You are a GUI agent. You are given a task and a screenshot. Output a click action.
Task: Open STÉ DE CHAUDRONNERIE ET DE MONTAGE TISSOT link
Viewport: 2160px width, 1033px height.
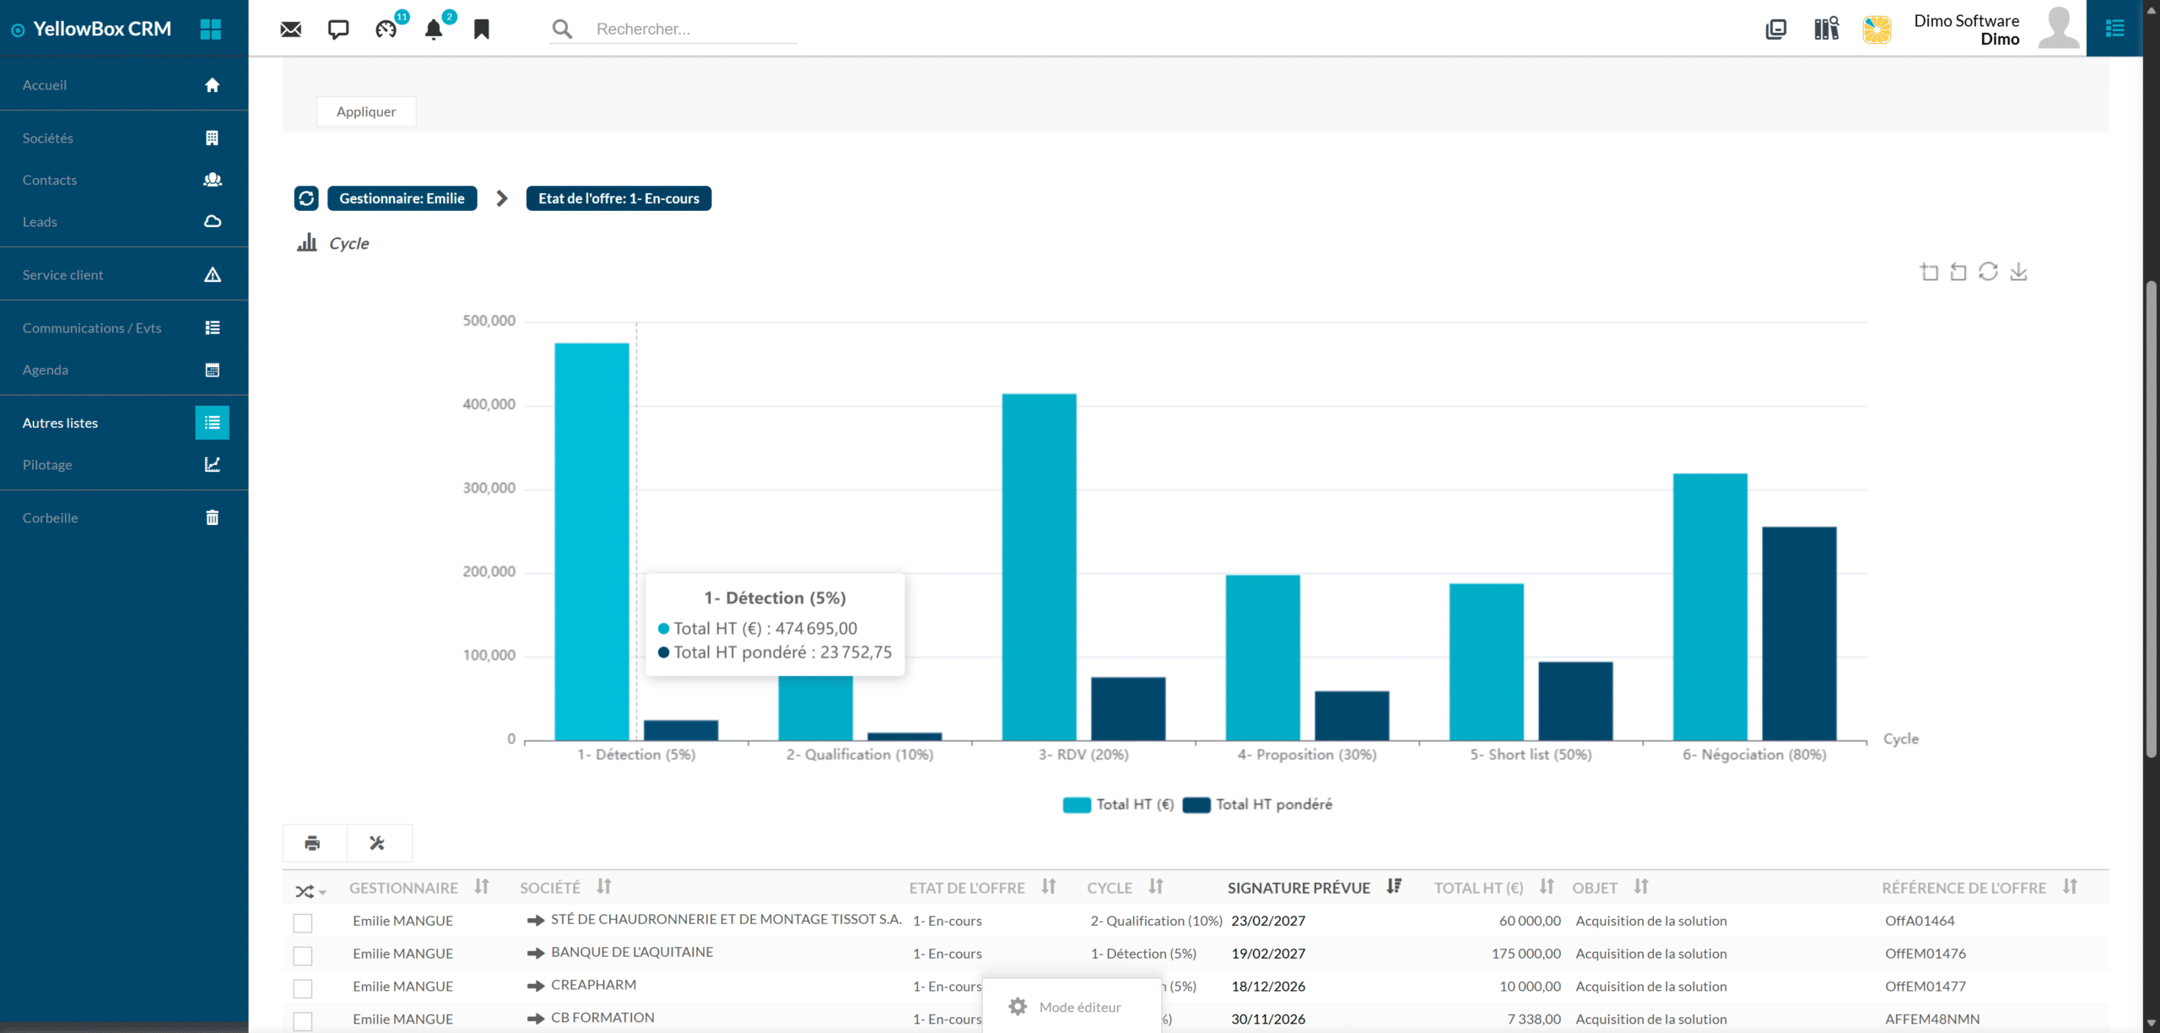726,920
